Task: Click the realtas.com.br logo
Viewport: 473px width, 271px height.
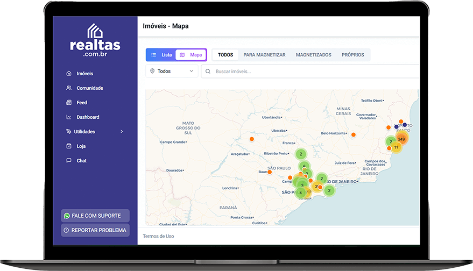Action: (x=95, y=40)
